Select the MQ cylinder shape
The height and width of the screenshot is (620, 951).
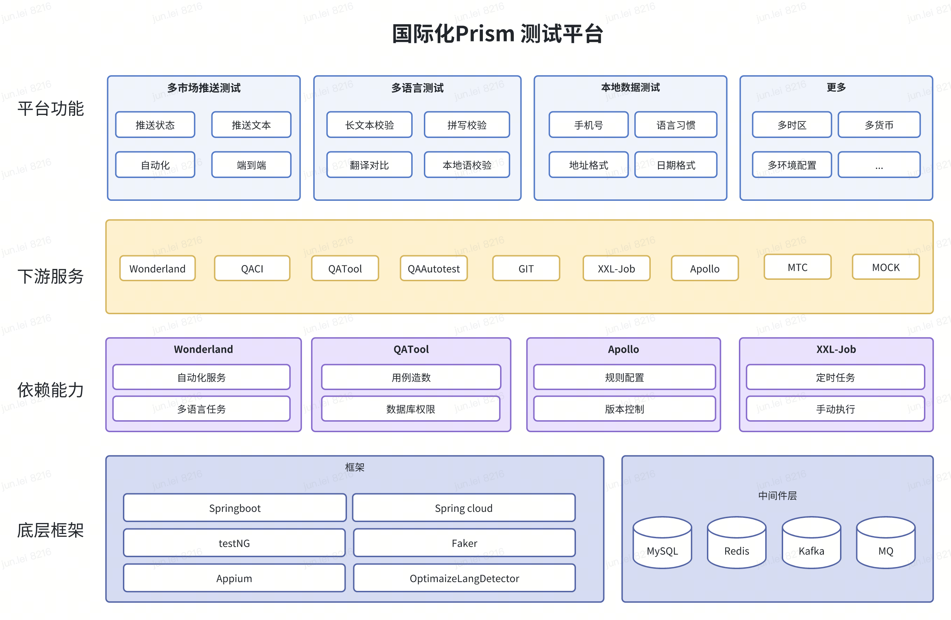[x=885, y=542]
